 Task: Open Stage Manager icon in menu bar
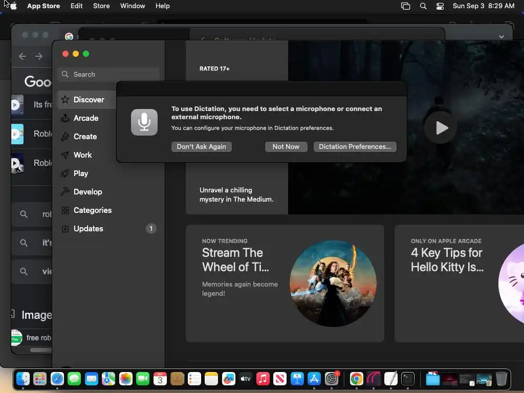(x=405, y=6)
